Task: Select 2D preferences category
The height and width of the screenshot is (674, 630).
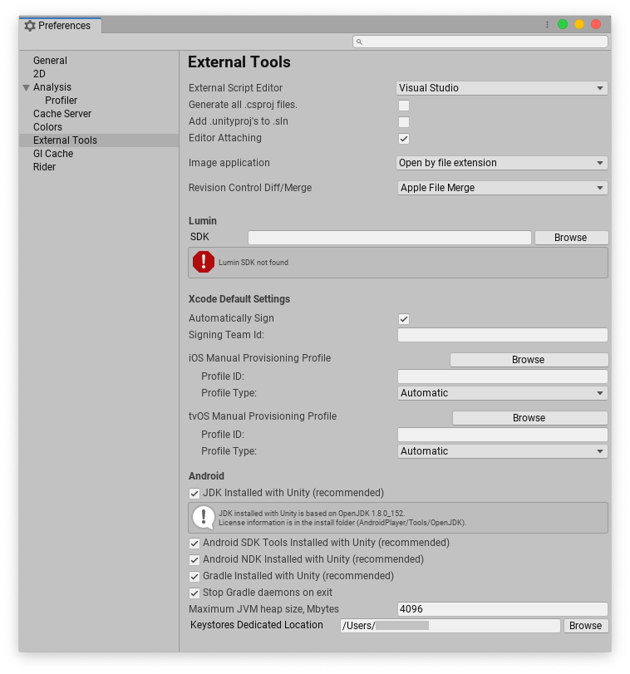Action: click(x=39, y=74)
